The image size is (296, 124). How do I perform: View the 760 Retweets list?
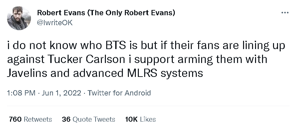tap(30, 119)
